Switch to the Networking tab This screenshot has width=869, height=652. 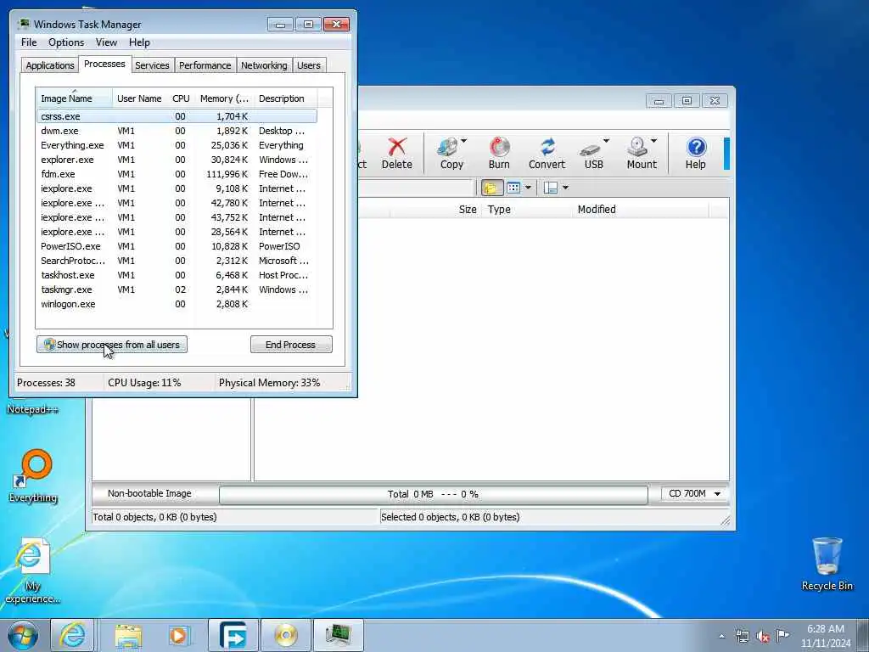(x=265, y=65)
